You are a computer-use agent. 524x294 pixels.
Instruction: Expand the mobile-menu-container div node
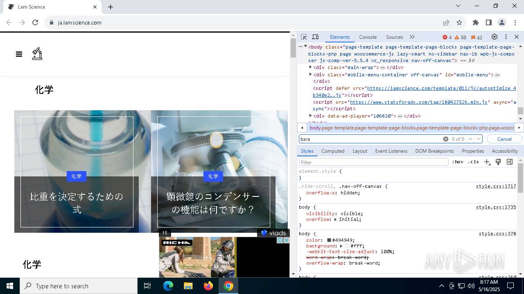pyautogui.click(x=310, y=74)
